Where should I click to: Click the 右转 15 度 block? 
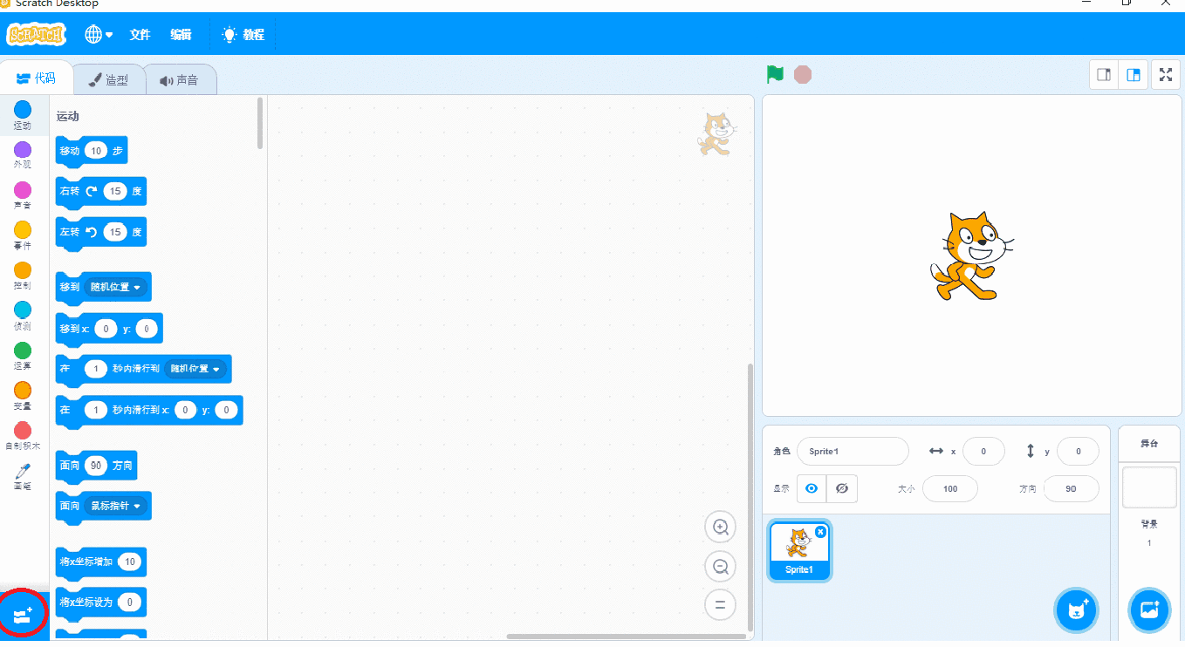[x=100, y=191]
